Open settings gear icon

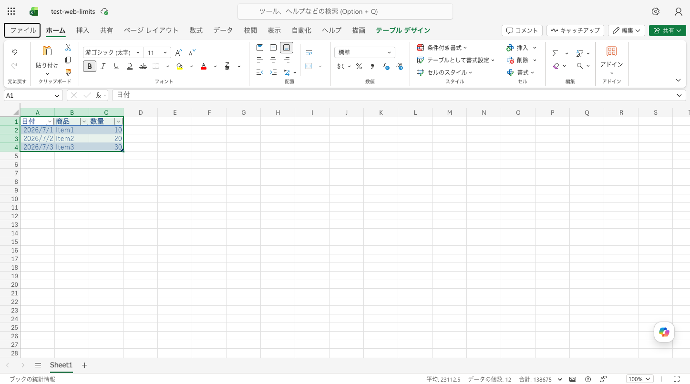(656, 11)
